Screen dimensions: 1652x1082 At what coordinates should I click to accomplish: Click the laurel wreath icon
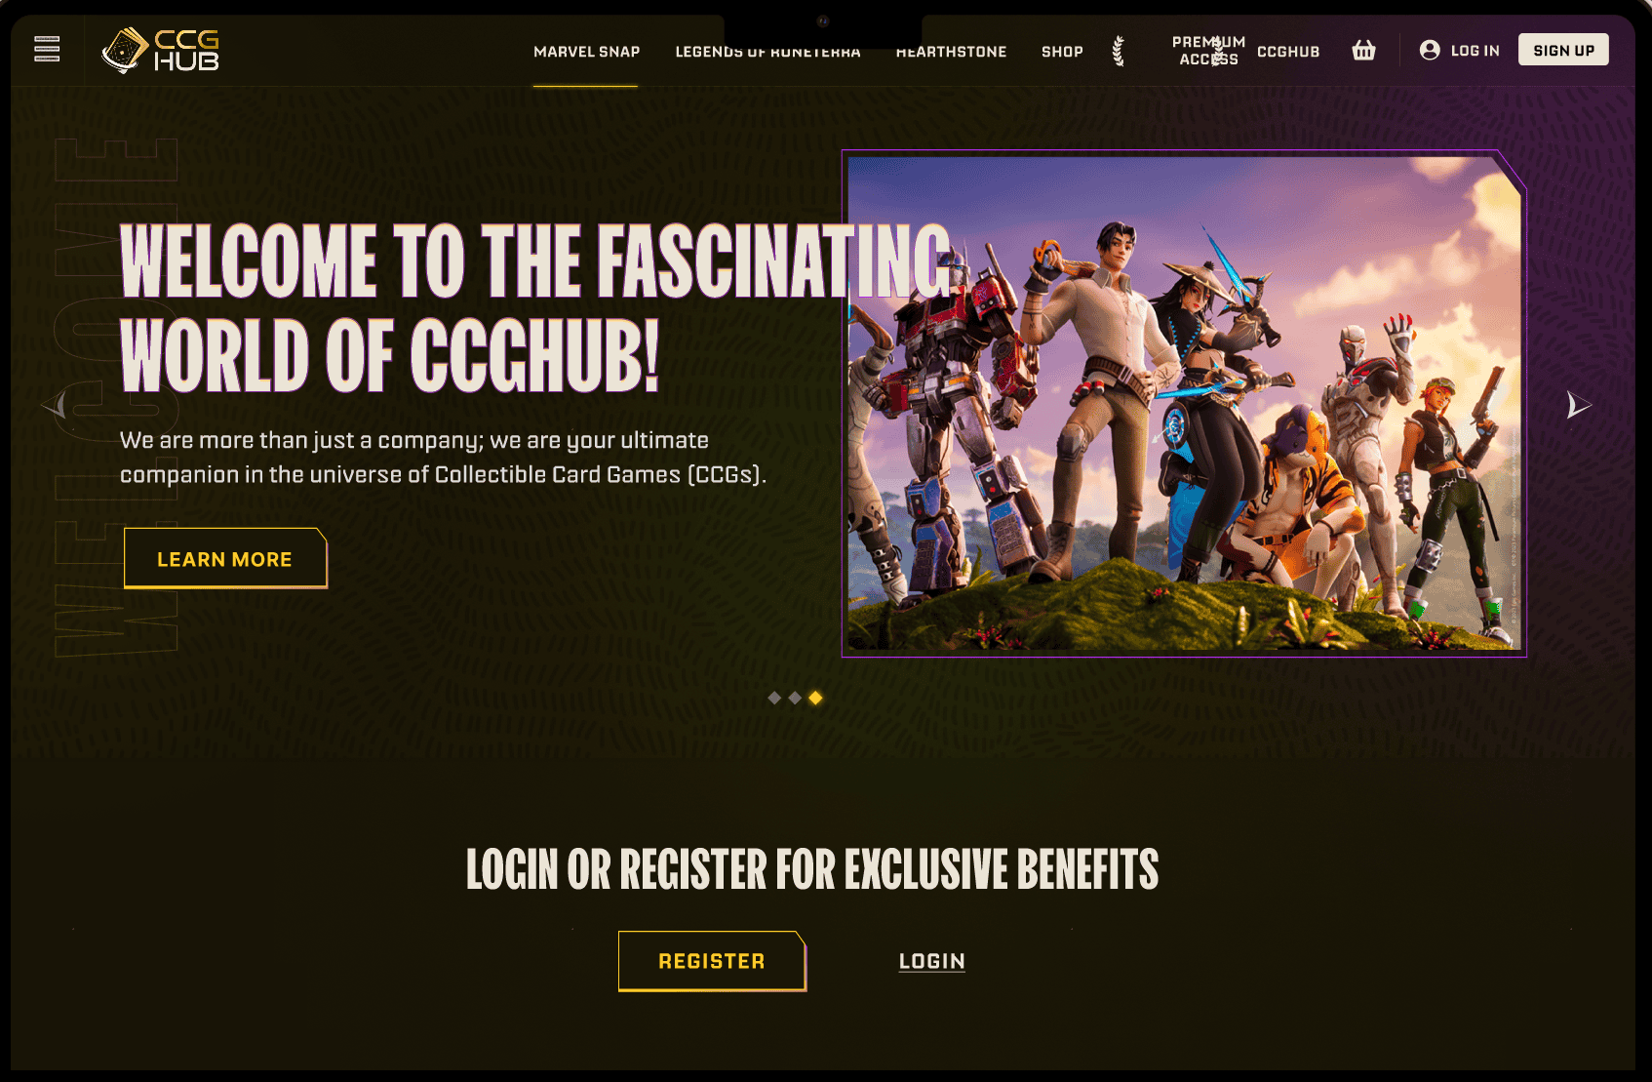tap(1119, 51)
